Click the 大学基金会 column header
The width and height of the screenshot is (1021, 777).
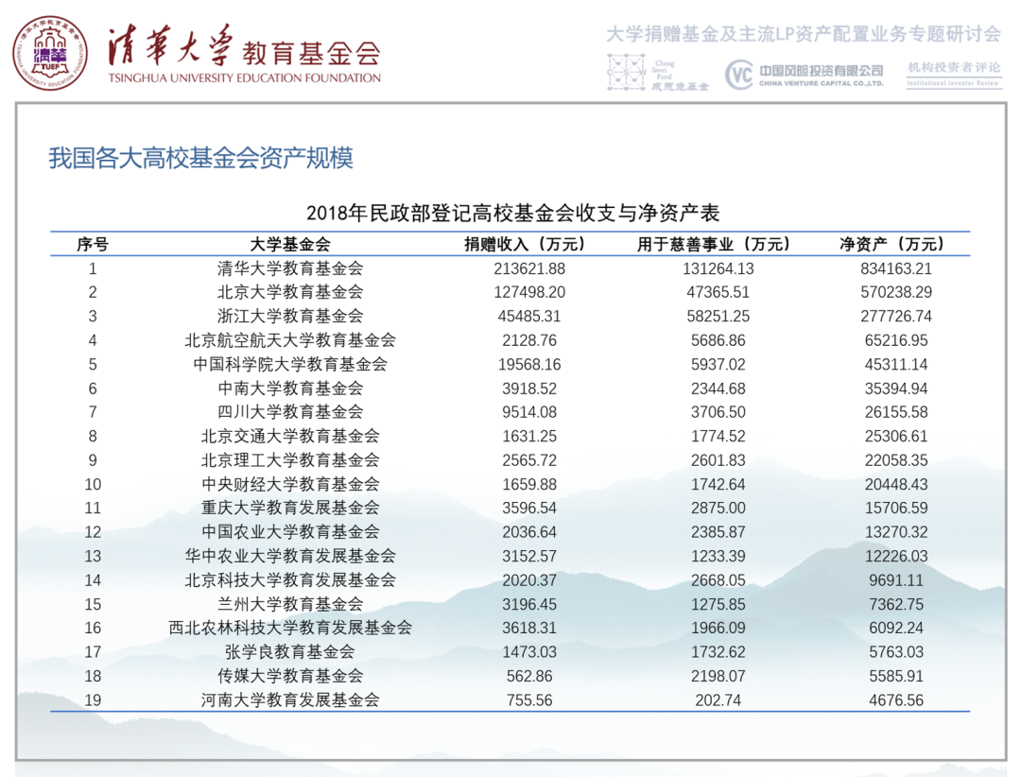pyautogui.click(x=290, y=244)
